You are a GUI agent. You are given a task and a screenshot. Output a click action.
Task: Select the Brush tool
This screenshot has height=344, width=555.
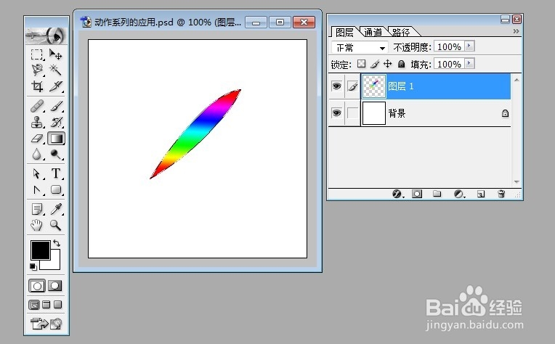tap(55, 106)
